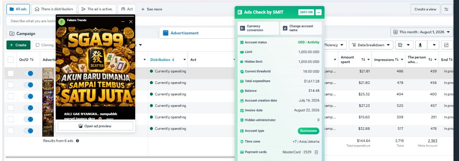Tick the checkbox for the $25.32 ad row
The width and height of the screenshot is (459, 161).
coord(11,96)
